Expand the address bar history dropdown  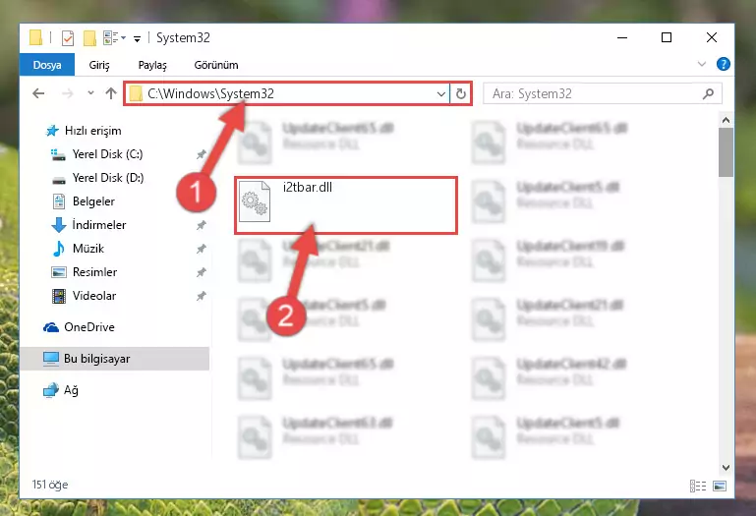[440, 94]
